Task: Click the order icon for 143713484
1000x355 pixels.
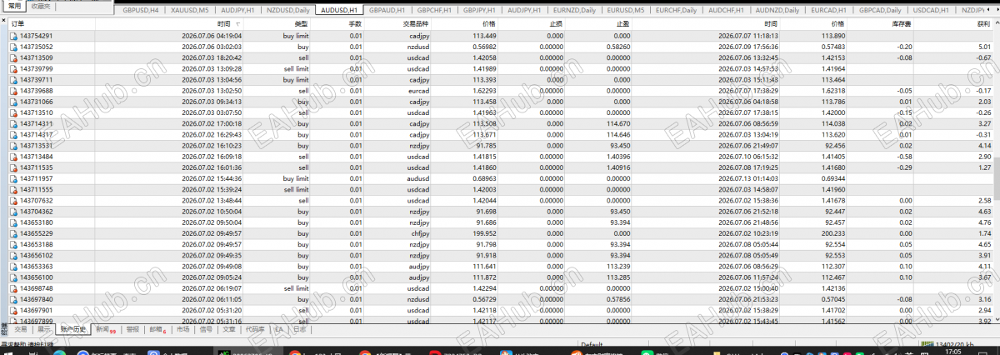Action: pos(13,157)
